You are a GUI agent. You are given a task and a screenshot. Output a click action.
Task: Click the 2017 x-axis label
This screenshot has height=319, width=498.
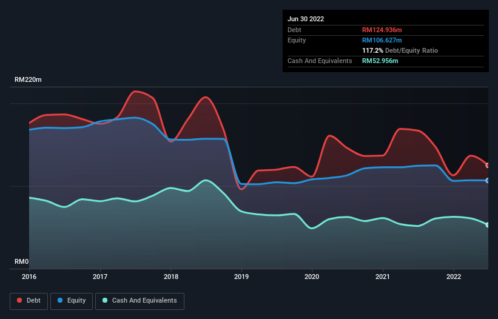coord(100,277)
